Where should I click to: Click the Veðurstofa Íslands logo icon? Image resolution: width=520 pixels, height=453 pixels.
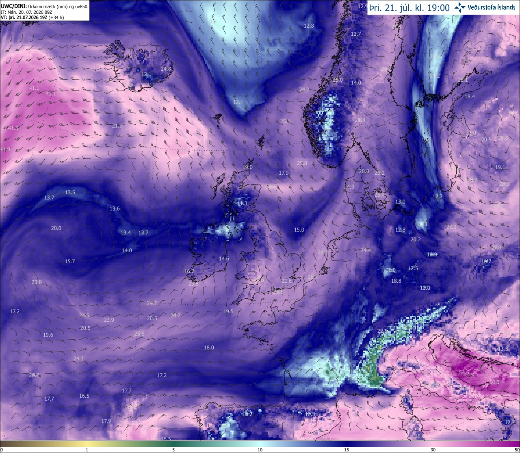(x=460, y=7)
